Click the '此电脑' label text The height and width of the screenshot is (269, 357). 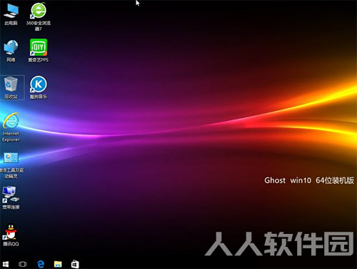point(11,23)
